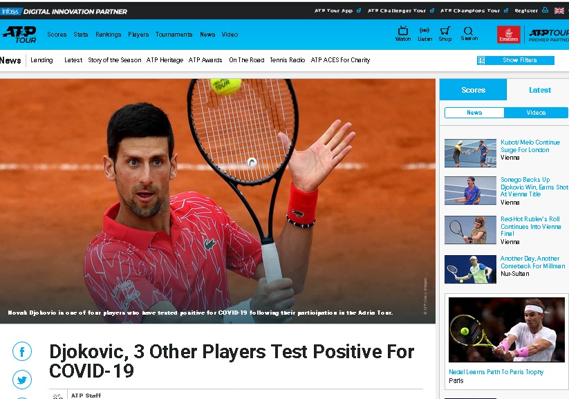The width and height of the screenshot is (569, 399).
Task: Select the UK flag language icon
Action: pyautogui.click(x=559, y=10)
